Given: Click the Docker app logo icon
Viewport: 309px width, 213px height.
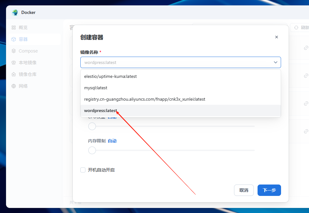Looking at the screenshot, I should (x=15, y=12).
